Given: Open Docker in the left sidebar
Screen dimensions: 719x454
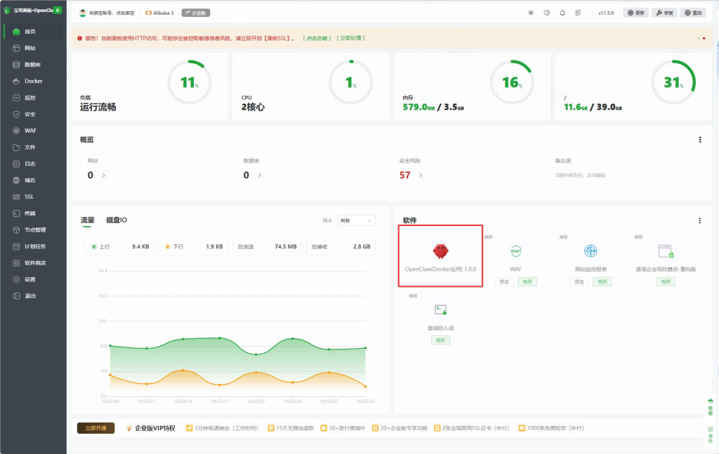Looking at the screenshot, I should pyautogui.click(x=33, y=81).
